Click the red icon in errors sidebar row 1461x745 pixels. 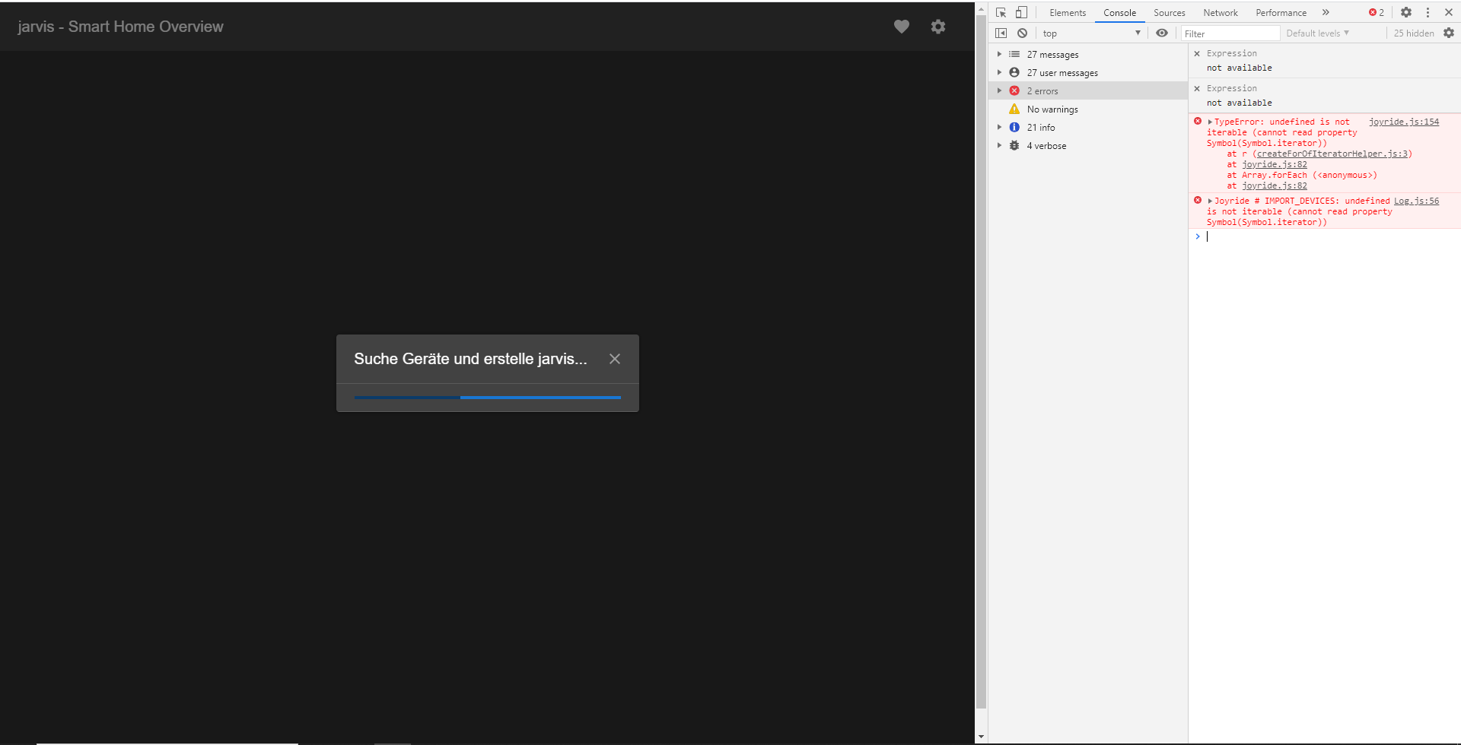pyautogui.click(x=1014, y=91)
